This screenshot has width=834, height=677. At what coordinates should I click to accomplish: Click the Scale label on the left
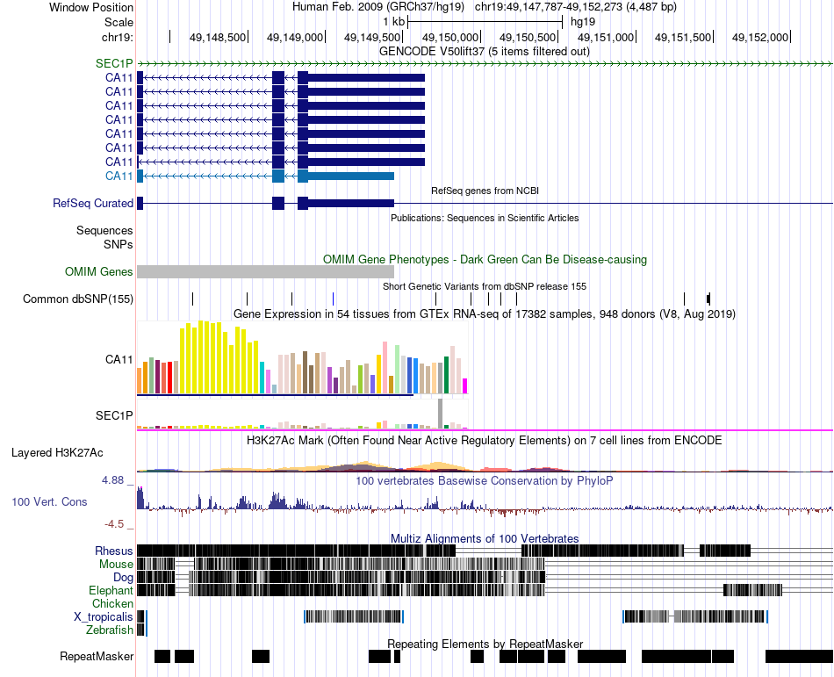pos(119,22)
